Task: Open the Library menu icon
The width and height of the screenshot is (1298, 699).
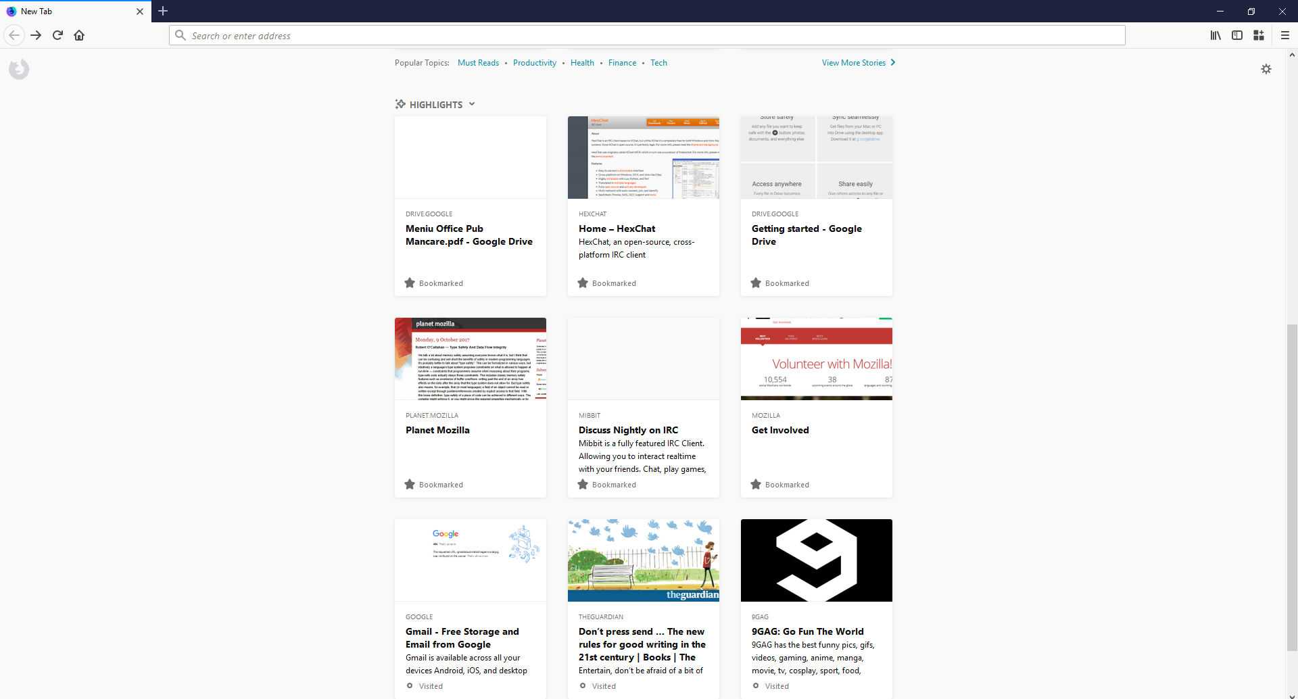Action: click(x=1216, y=35)
